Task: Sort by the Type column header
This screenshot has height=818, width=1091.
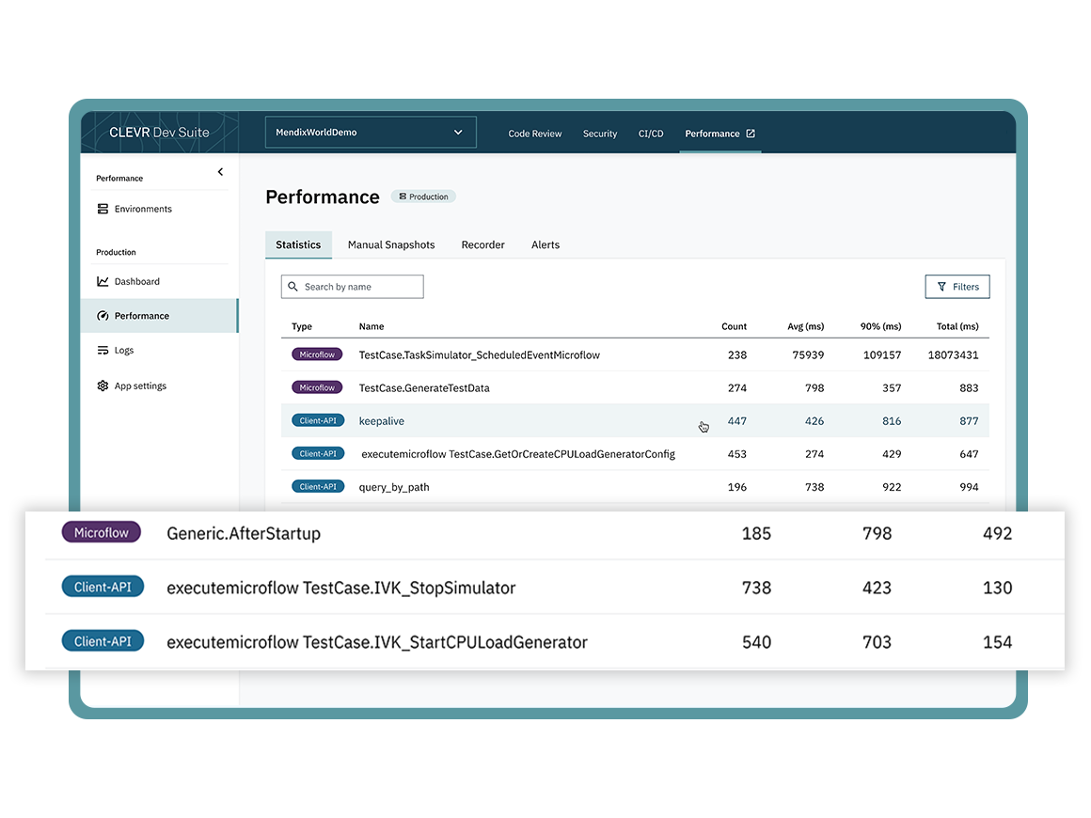Action: [302, 326]
